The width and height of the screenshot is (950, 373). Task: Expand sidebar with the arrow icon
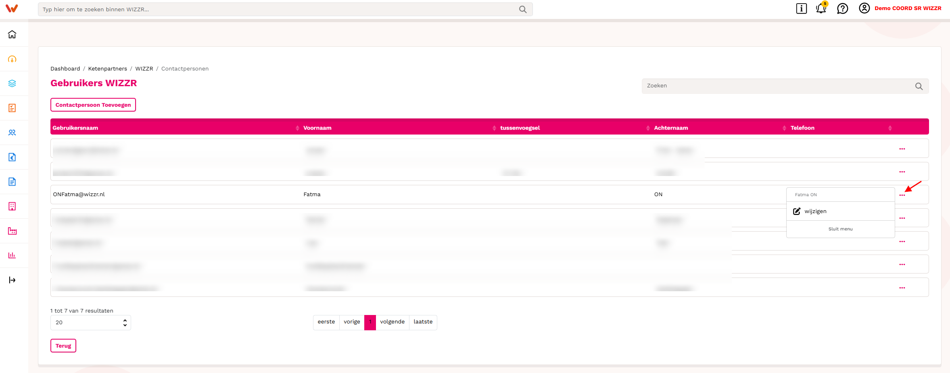pos(12,280)
